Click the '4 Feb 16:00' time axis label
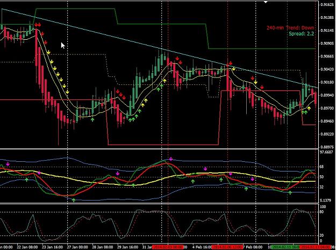Image resolution: width=336 pixels, height=250 pixels. 202,247
